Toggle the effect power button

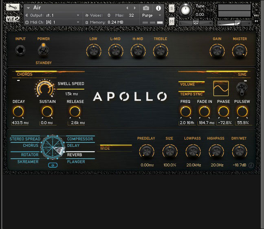click(x=53, y=165)
